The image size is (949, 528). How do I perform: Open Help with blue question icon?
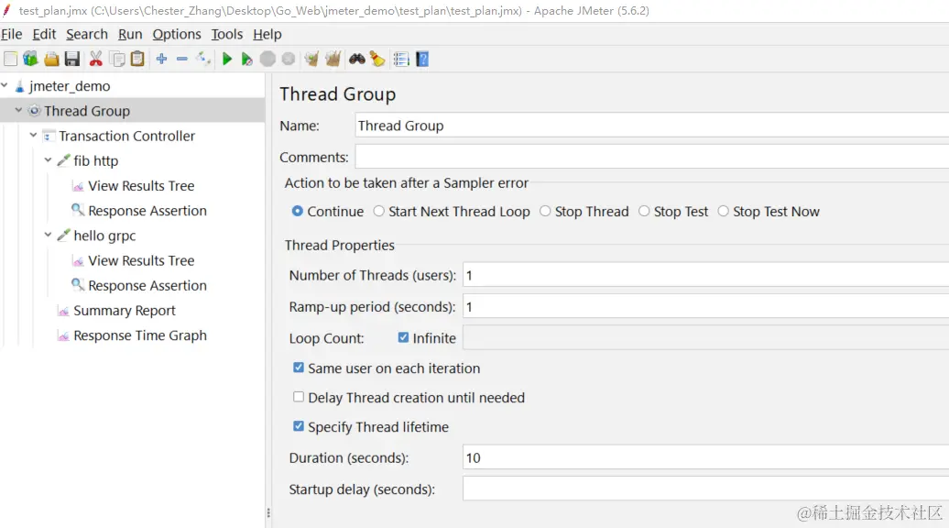pos(422,59)
